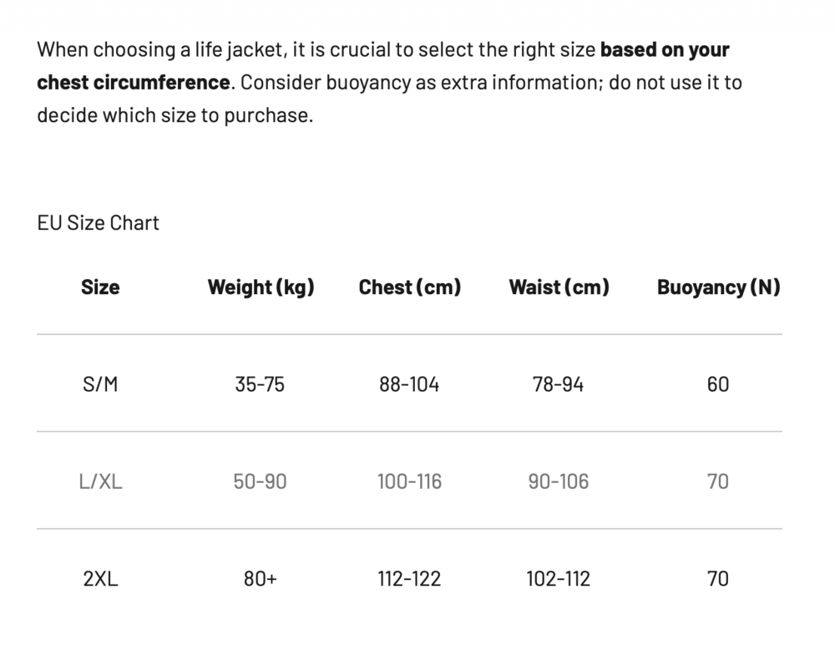Click the 90-106 waist measurement
Screen dimensions: 835x645
[x=558, y=481]
